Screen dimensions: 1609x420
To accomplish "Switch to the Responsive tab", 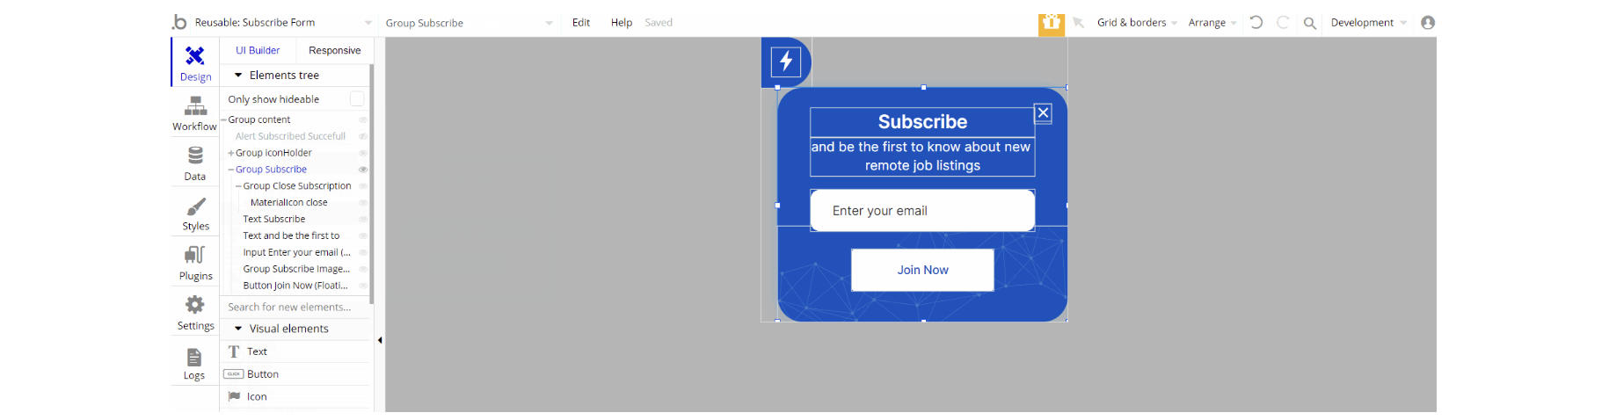I will [334, 51].
